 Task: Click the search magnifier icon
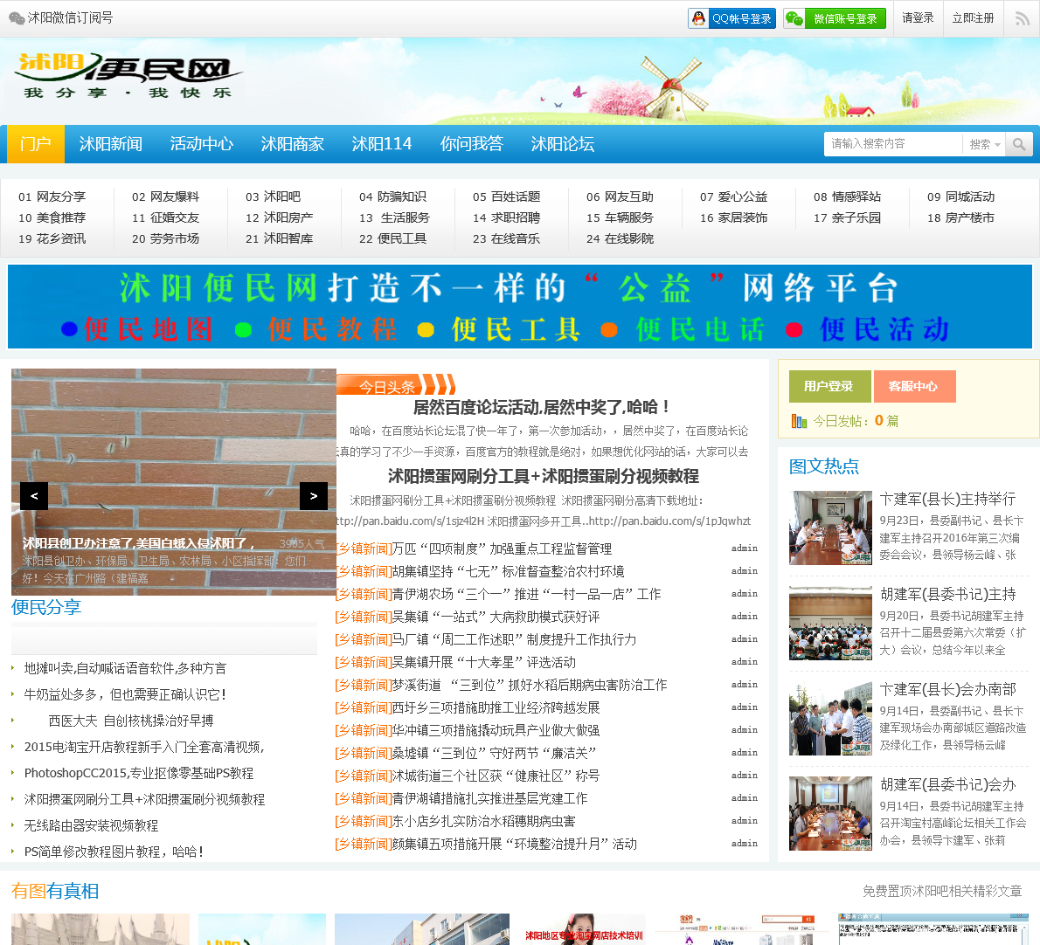1019,144
